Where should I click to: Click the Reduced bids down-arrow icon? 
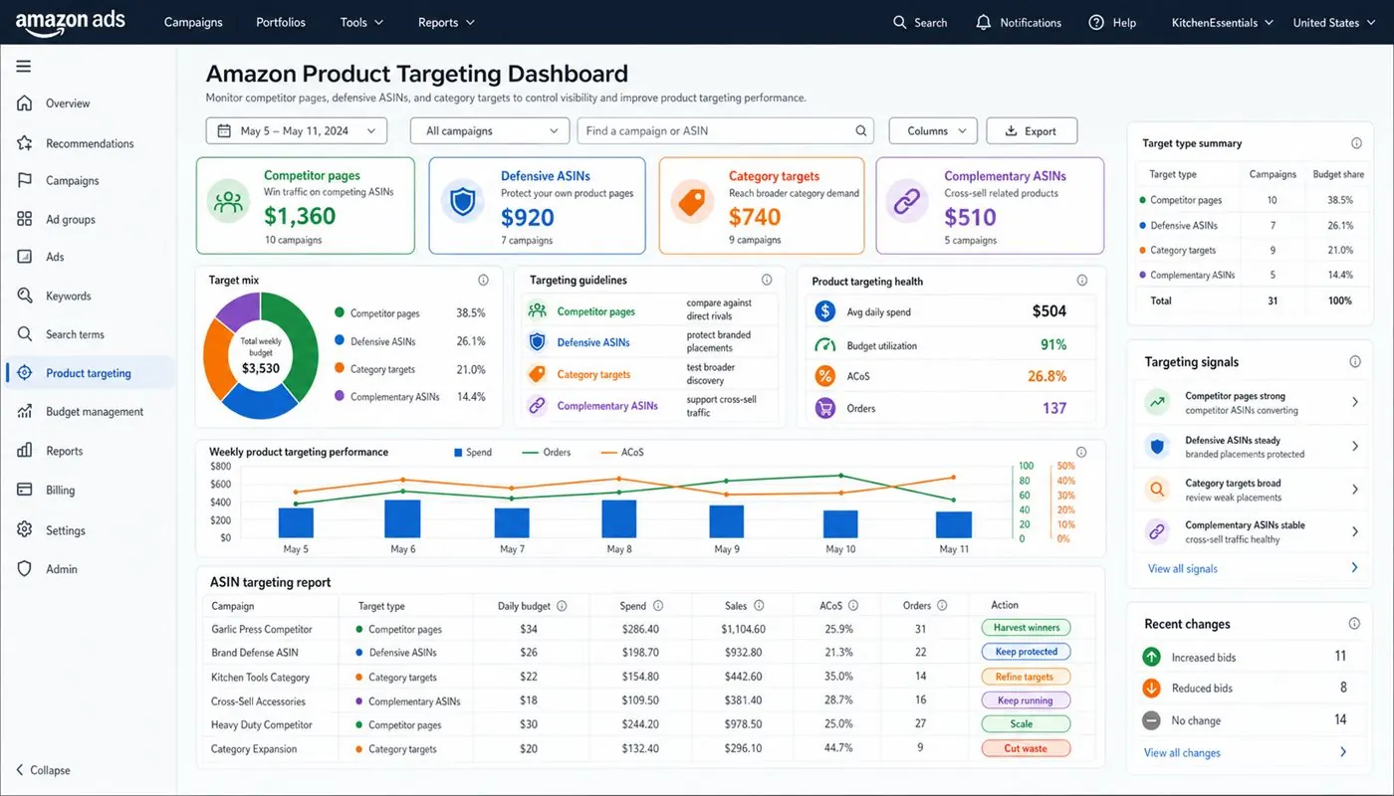click(1151, 688)
